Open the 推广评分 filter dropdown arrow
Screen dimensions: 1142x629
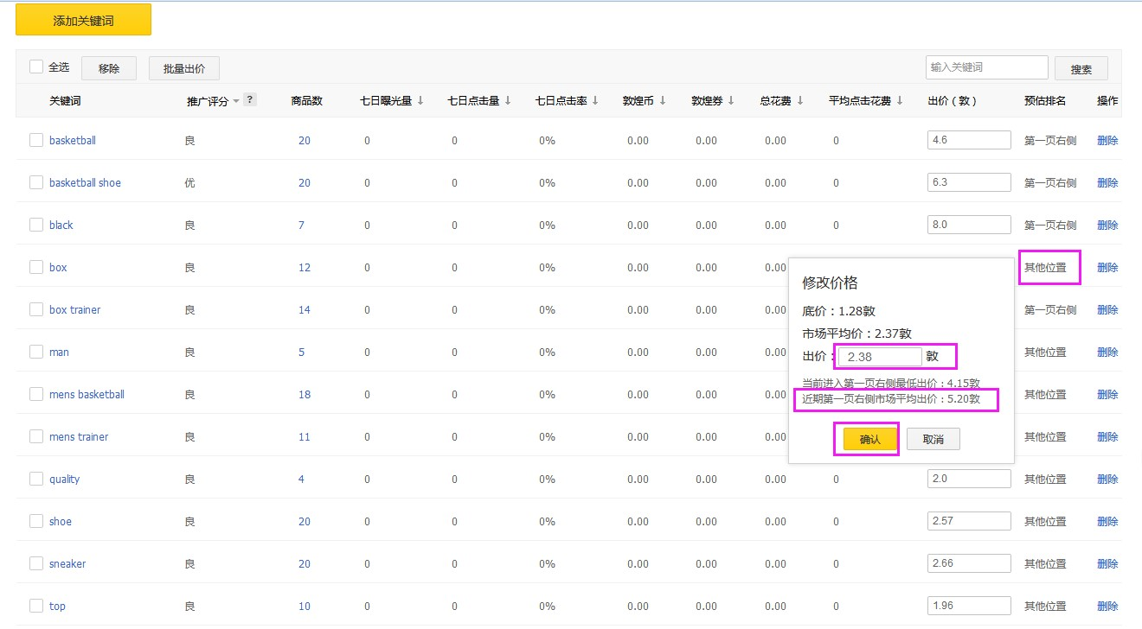coord(236,102)
